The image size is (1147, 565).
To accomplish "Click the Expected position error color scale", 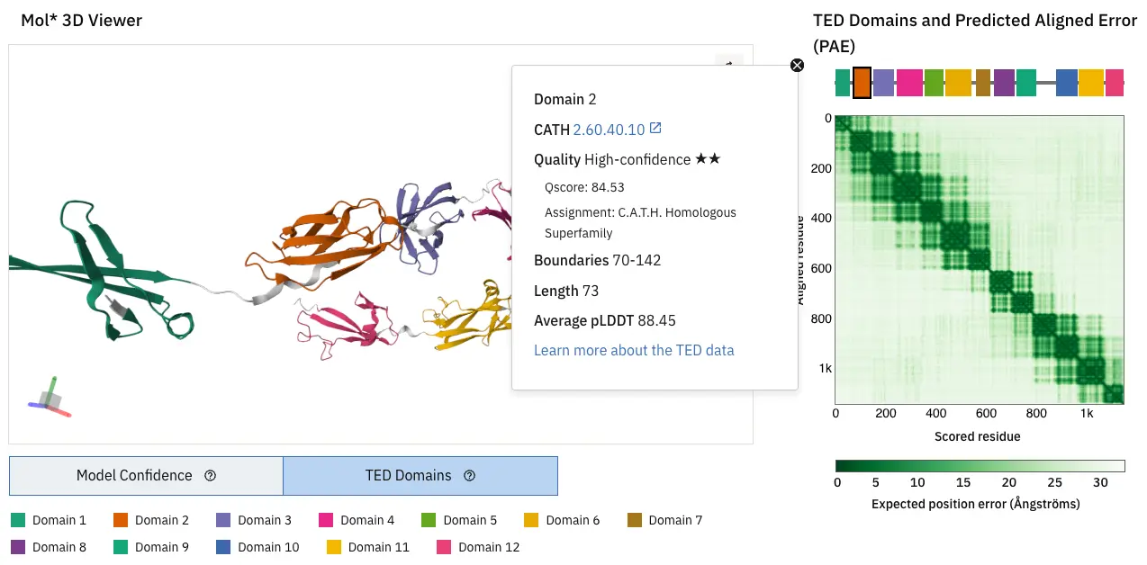I will pyautogui.click(x=980, y=466).
